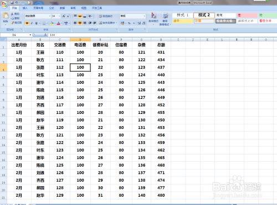The width and height of the screenshot is (277, 205).
Task: Decrease the cell indent
Action: (90, 23)
